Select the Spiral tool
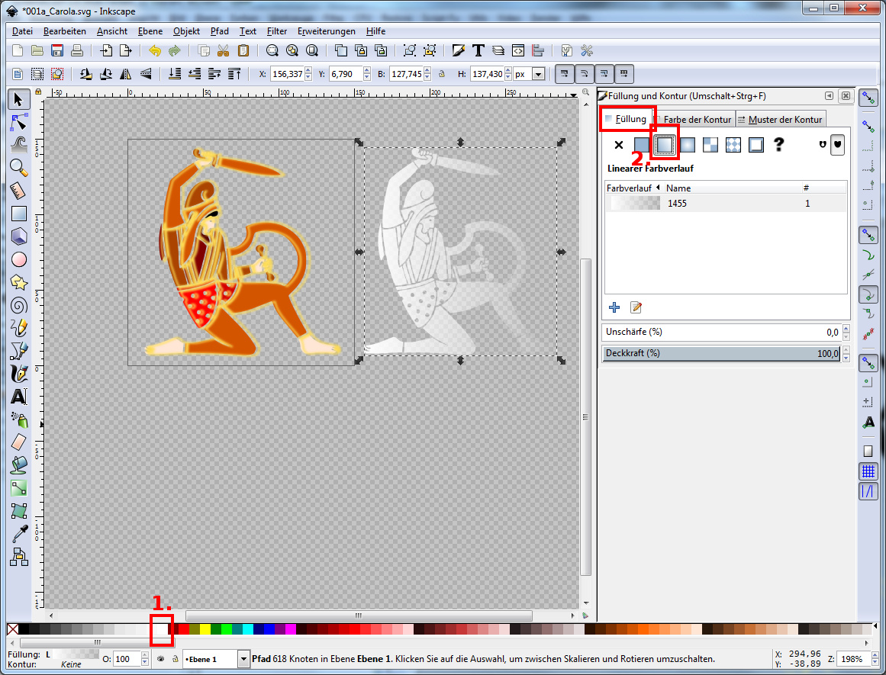886x675 pixels. (19, 305)
